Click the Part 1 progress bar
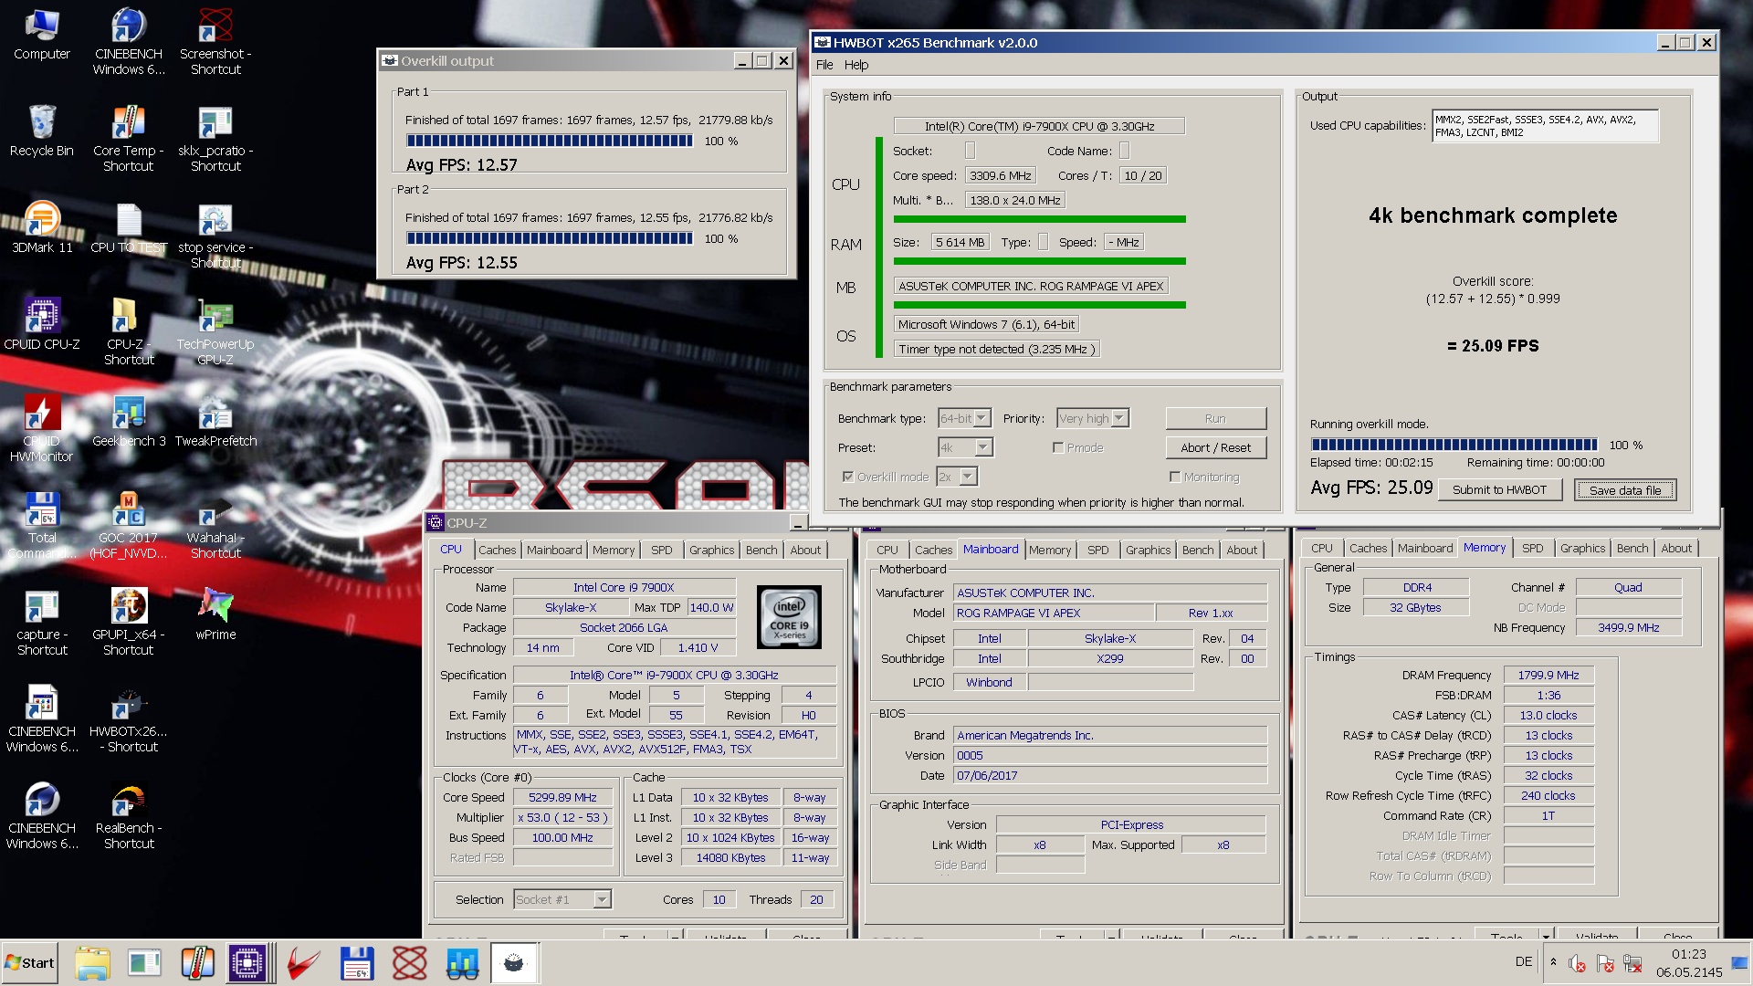The height and width of the screenshot is (986, 1753). tap(550, 141)
